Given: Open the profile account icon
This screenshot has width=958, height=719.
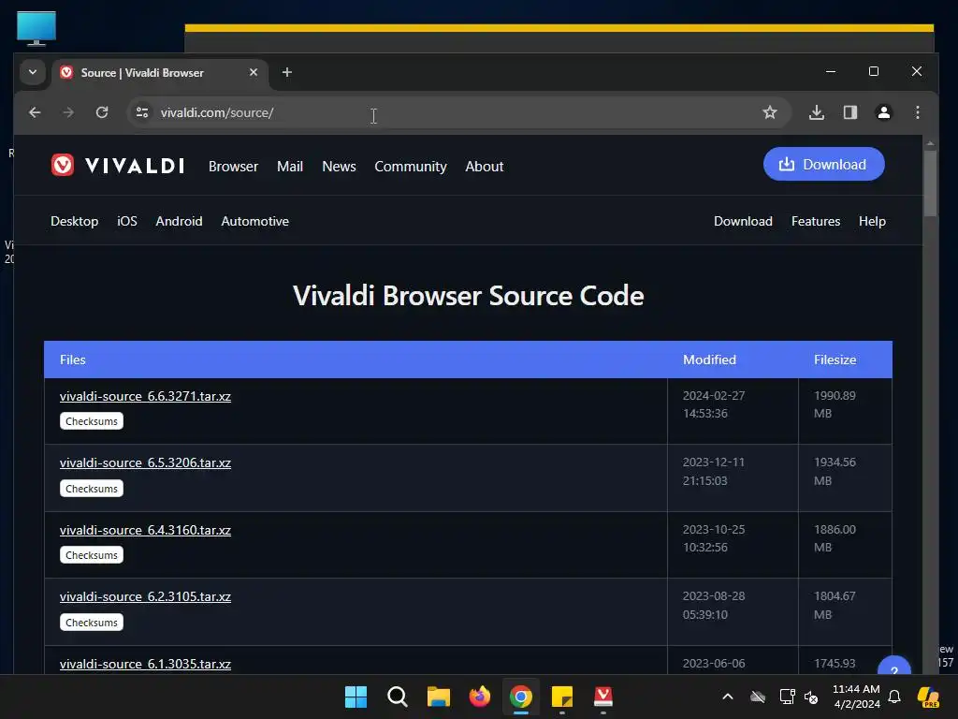Looking at the screenshot, I should 883,112.
